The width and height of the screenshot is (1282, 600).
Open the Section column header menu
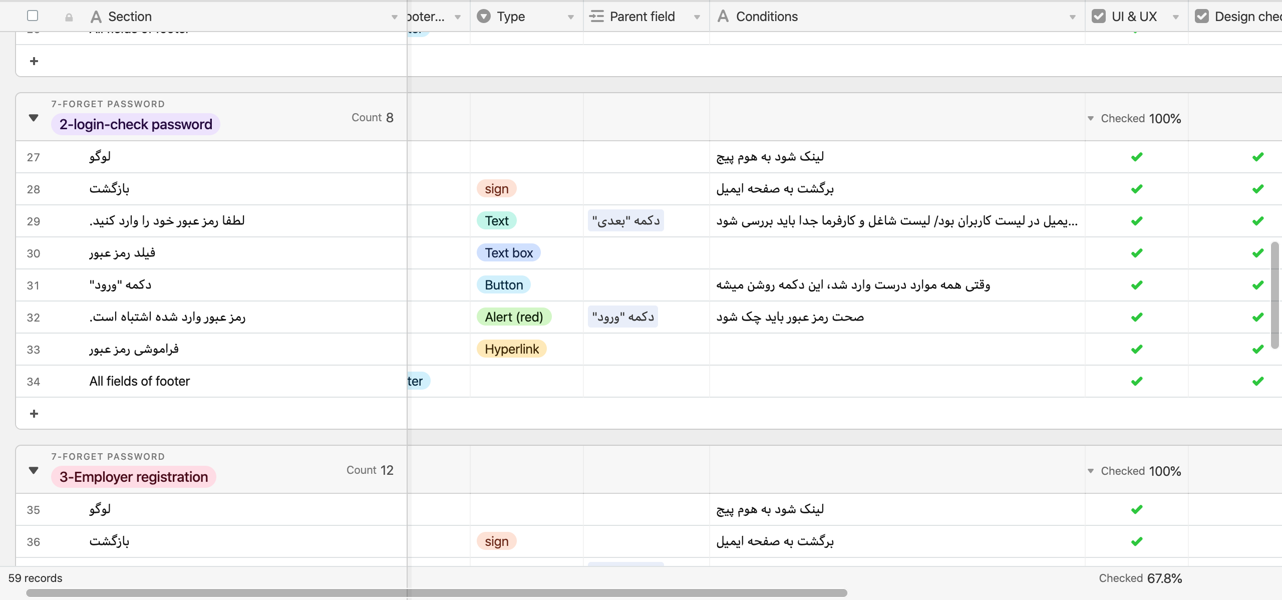395,17
